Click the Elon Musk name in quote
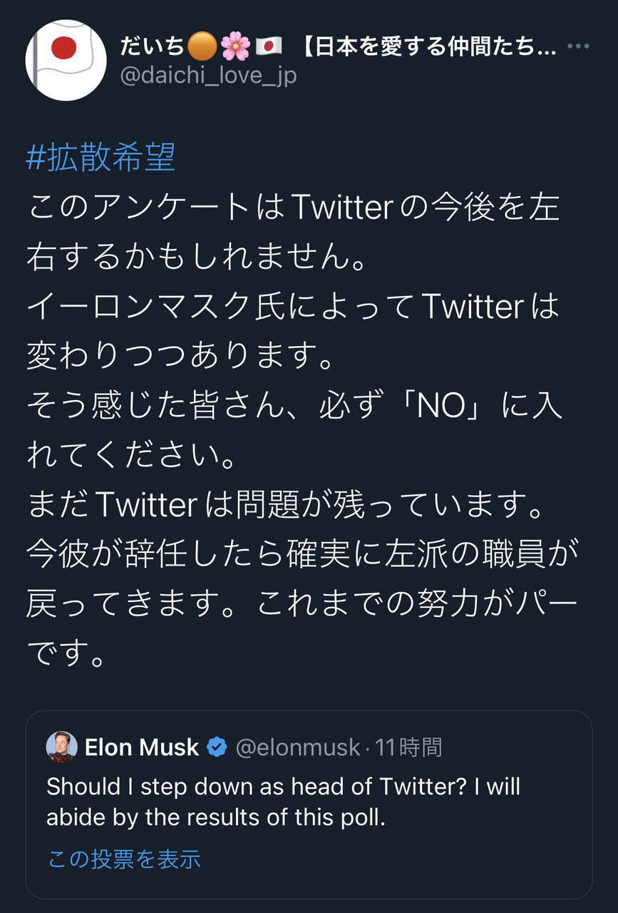 click(x=142, y=748)
